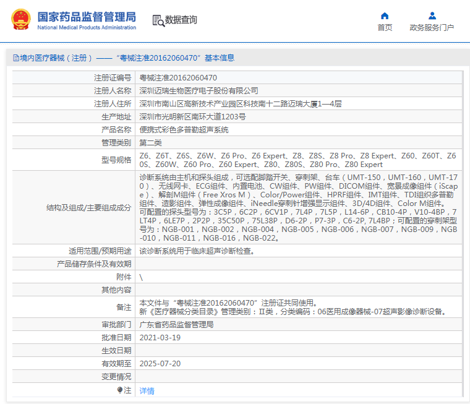Select 该诊断系统用于临床超声诊断检查 text
Viewport: 470px width, 404px height.
(x=197, y=251)
